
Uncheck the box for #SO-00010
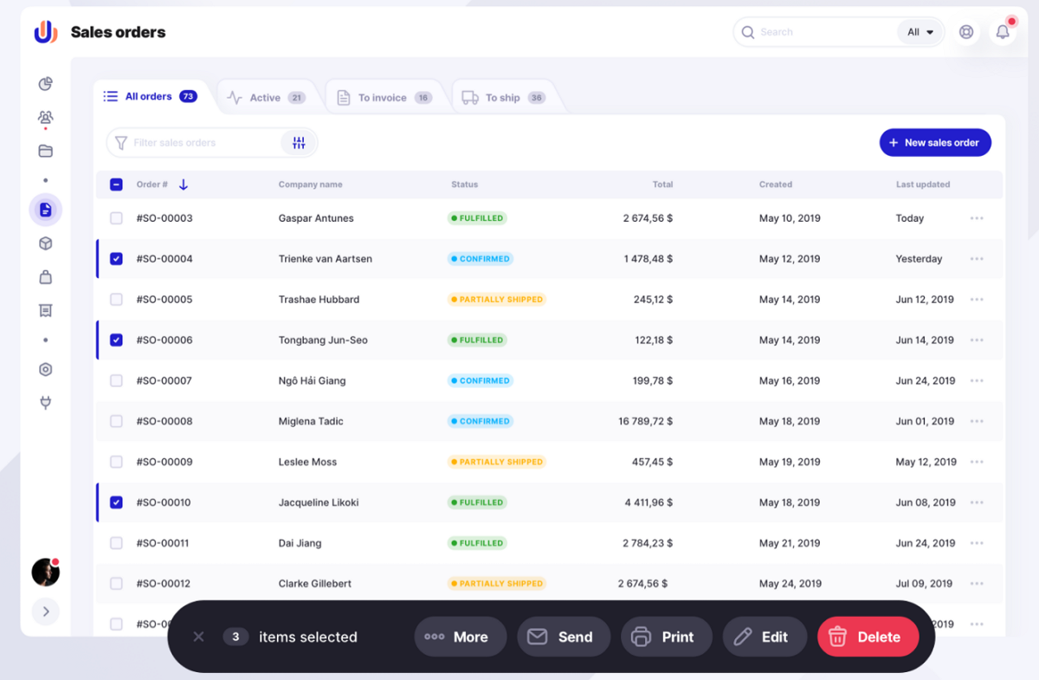(116, 502)
